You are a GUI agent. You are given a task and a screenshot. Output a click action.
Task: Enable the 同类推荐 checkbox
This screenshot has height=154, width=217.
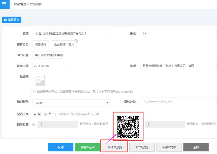(x=34, y=124)
